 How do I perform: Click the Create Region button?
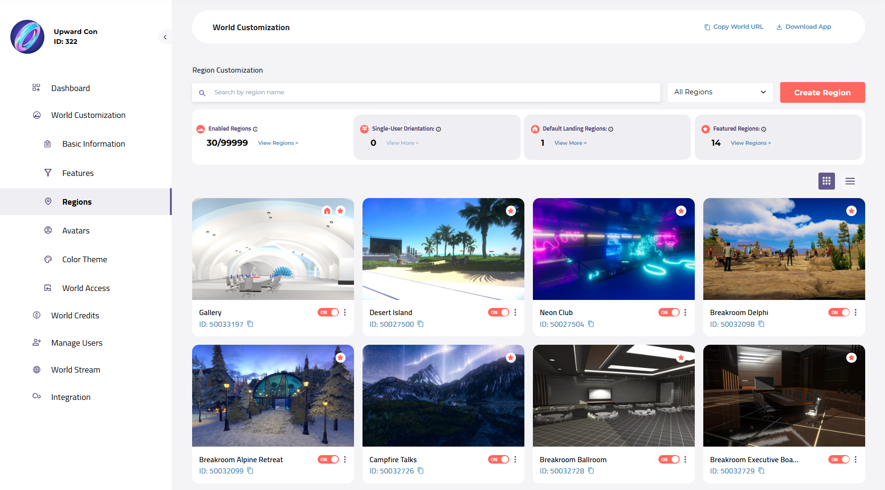pyautogui.click(x=822, y=92)
